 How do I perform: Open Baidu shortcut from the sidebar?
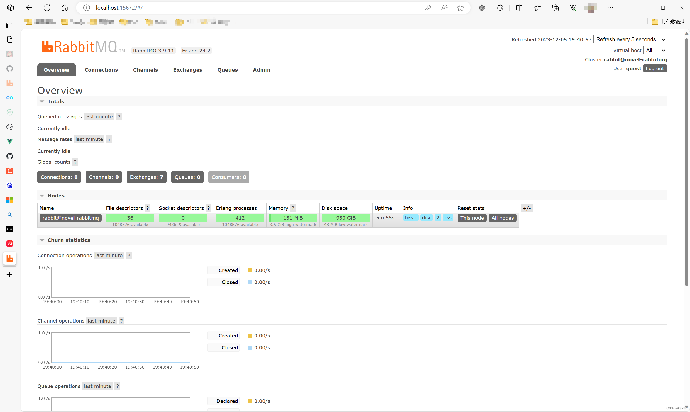tap(10, 185)
